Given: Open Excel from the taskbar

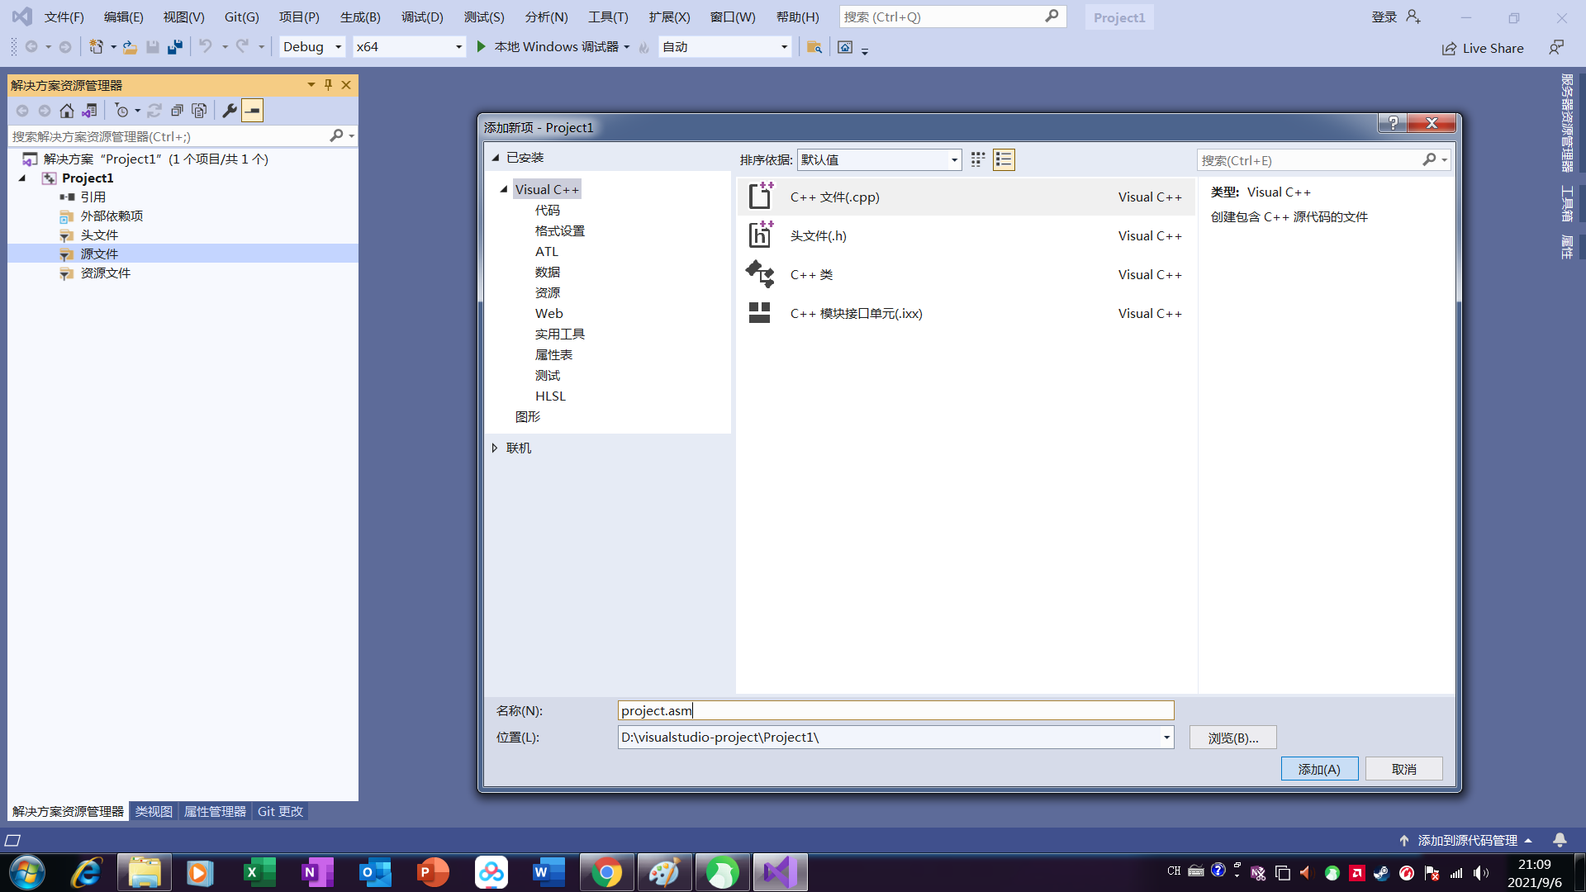Looking at the screenshot, I should point(260,872).
